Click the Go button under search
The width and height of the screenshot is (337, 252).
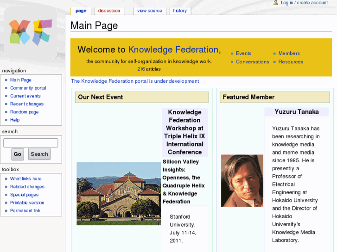[18, 154]
